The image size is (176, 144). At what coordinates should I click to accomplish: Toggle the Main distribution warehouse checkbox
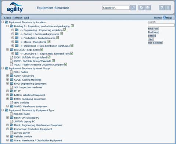pos(72,45)
